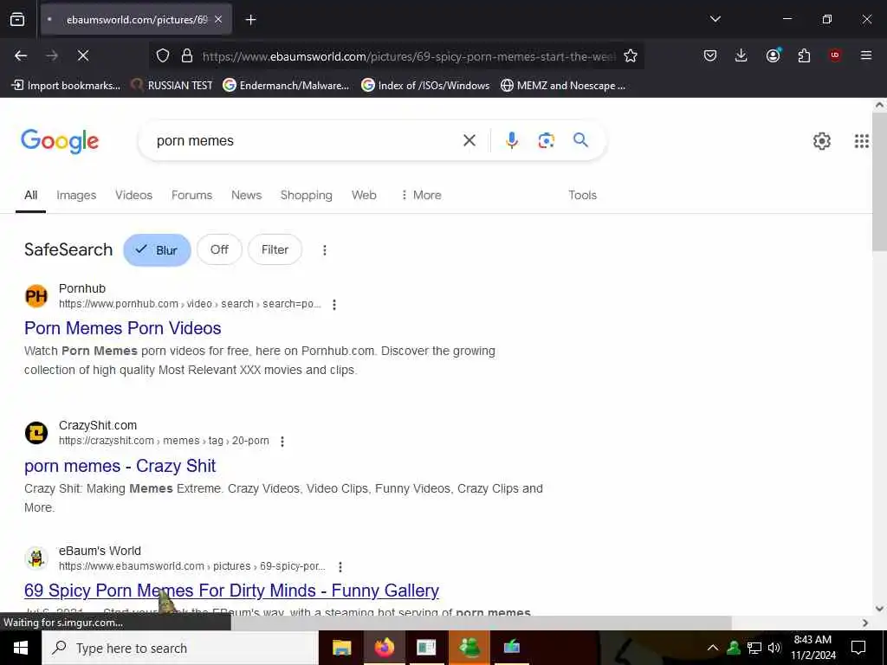Open the Firefox account icon

[773, 55]
